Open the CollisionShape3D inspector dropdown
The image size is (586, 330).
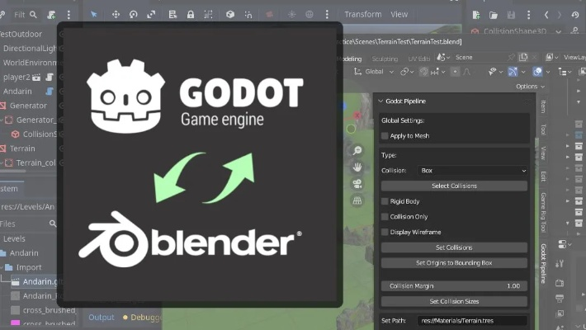[x=558, y=32]
